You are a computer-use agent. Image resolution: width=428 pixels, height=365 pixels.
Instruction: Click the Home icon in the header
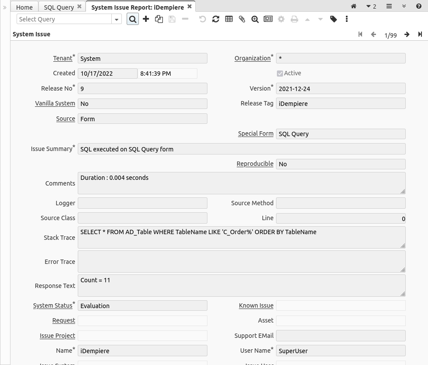353,6
